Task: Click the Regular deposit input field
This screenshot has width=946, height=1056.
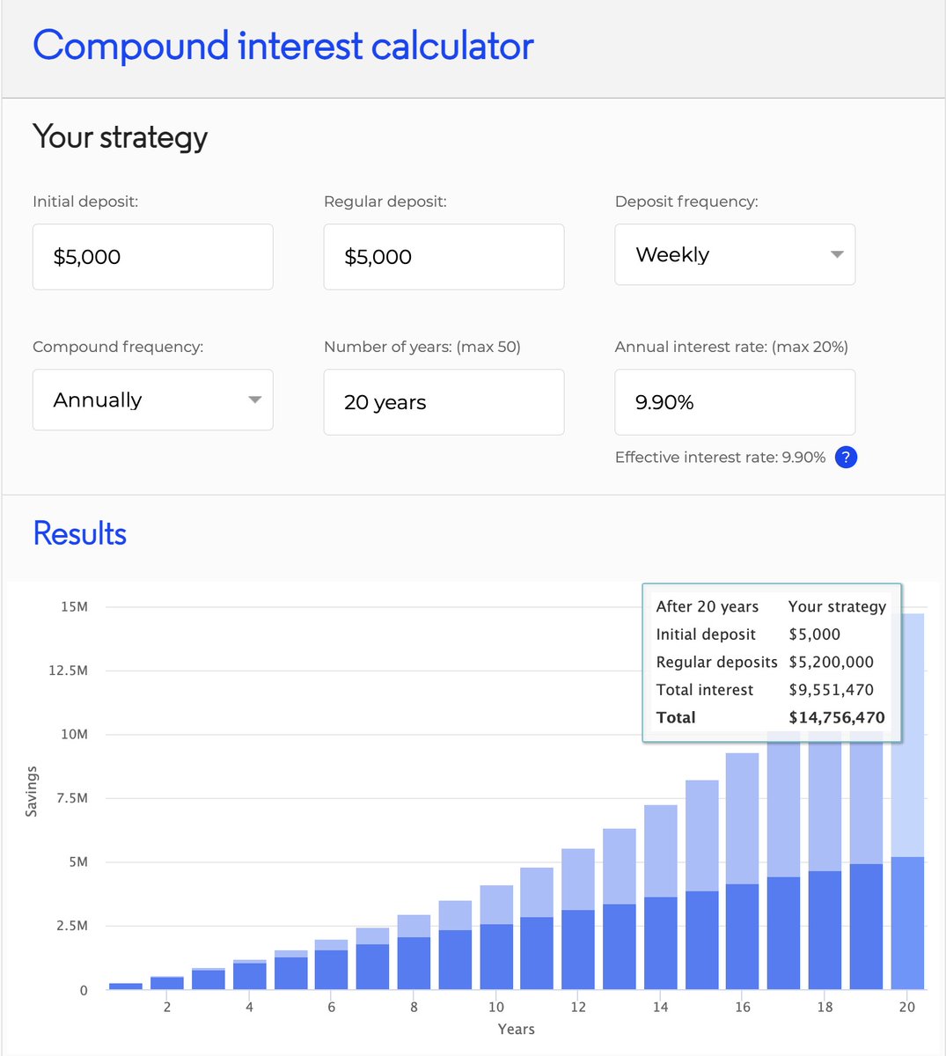Action: click(444, 257)
